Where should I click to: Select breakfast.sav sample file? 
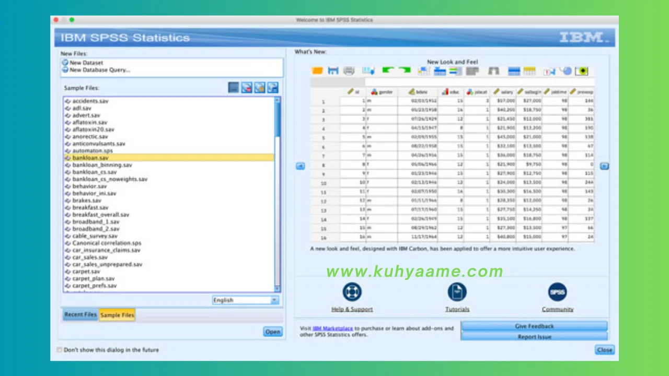pos(168,207)
